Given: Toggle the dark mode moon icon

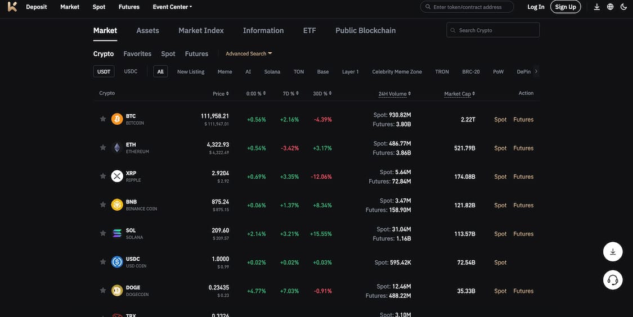Looking at the screenshot, I should (x=623, y=7).
